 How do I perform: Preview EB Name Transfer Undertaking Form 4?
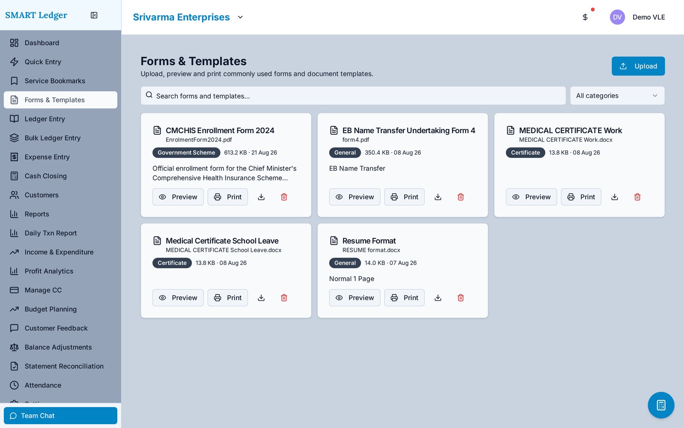[355, 197]
